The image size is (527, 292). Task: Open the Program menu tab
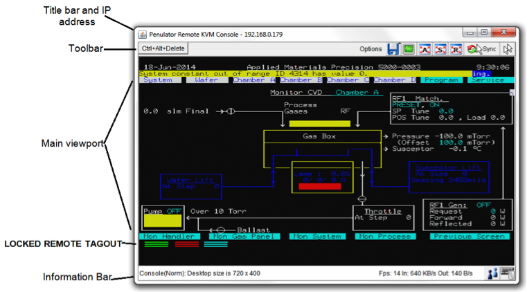442,80
